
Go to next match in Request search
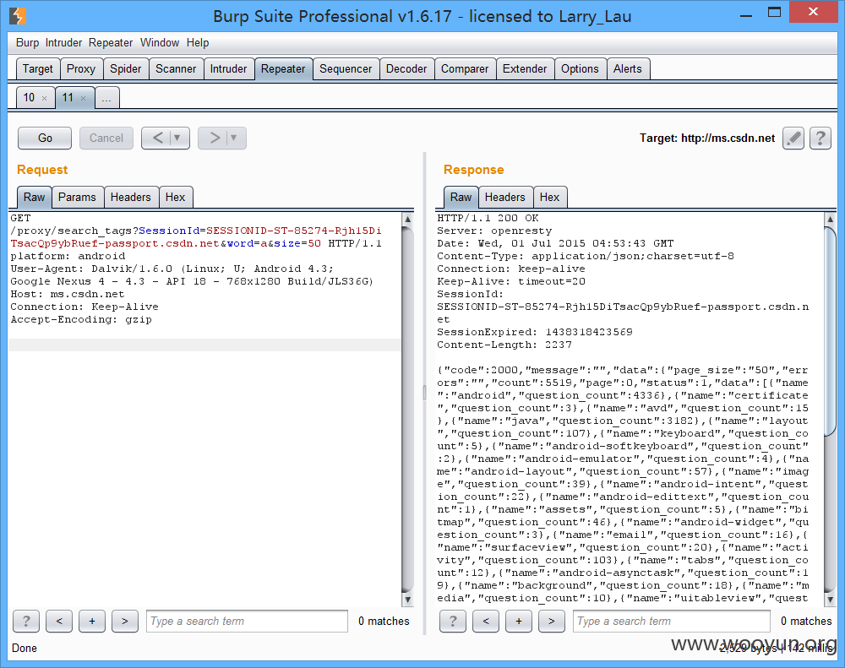[125, 622]
